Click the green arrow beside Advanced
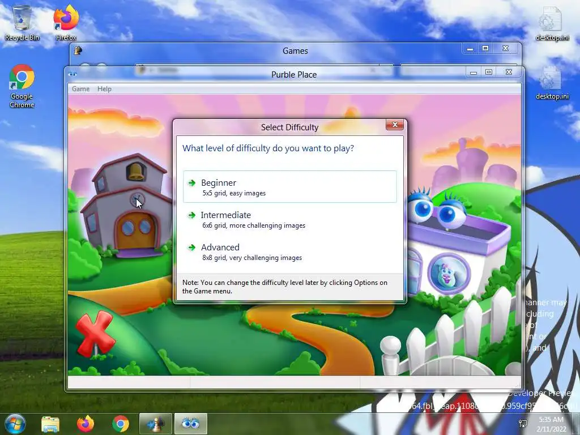The width and height of the screenshot is (580, 435). click(x=191, y=248)
